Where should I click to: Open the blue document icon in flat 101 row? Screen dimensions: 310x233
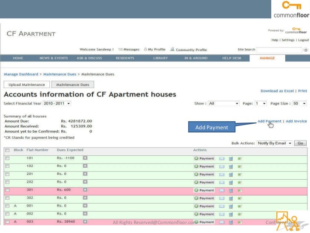(231, 158)
